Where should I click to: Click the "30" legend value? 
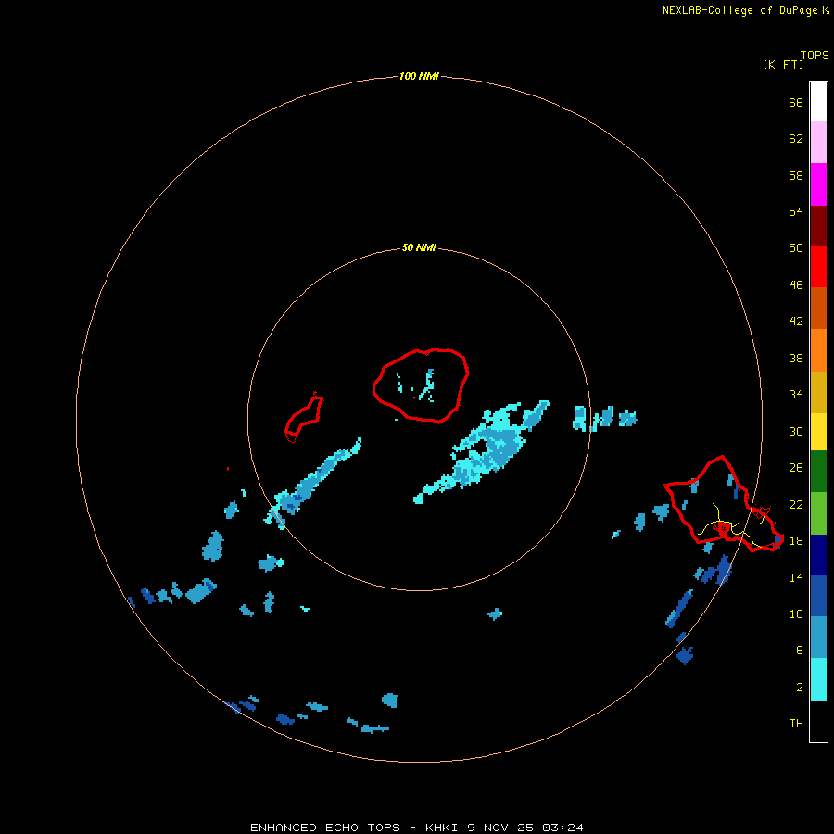pos(796,431)
